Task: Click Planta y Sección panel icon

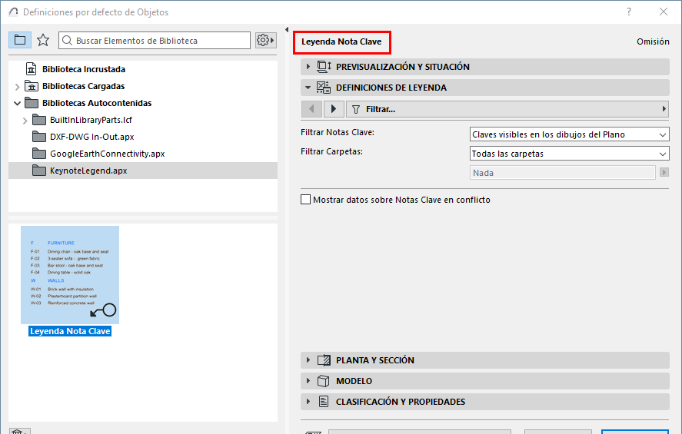Action: pyautogui.click(x=324, y=360)
